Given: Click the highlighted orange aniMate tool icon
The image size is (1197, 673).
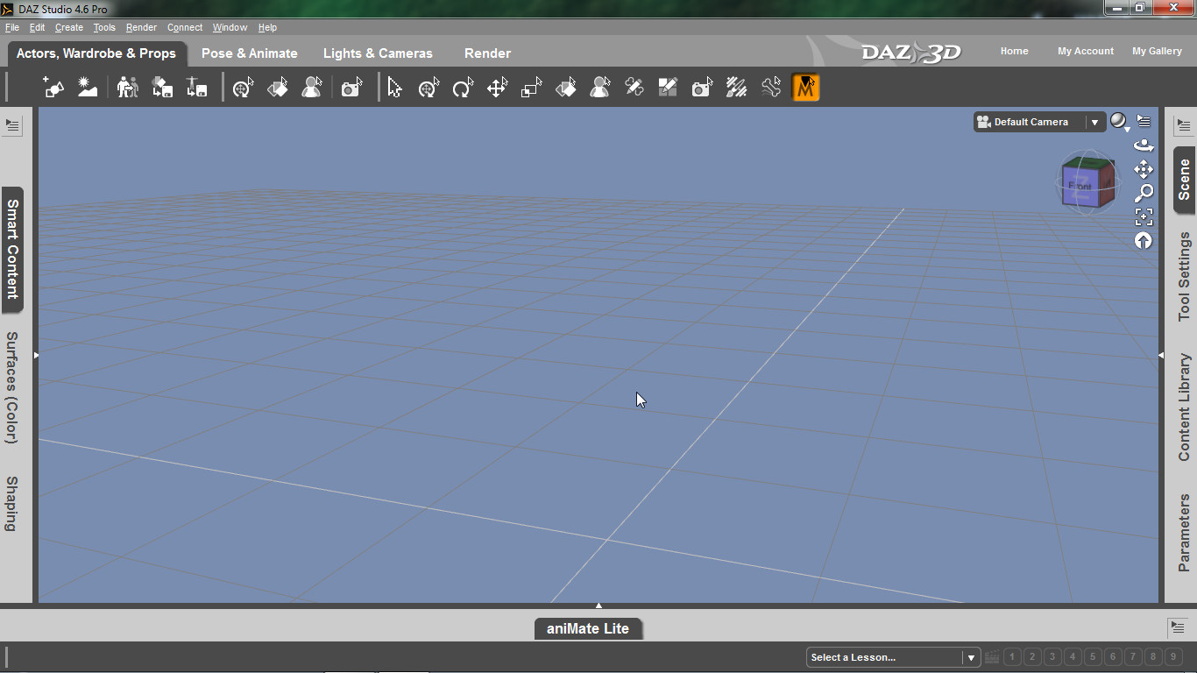Looking at the screenshot, I should point(805,88).
